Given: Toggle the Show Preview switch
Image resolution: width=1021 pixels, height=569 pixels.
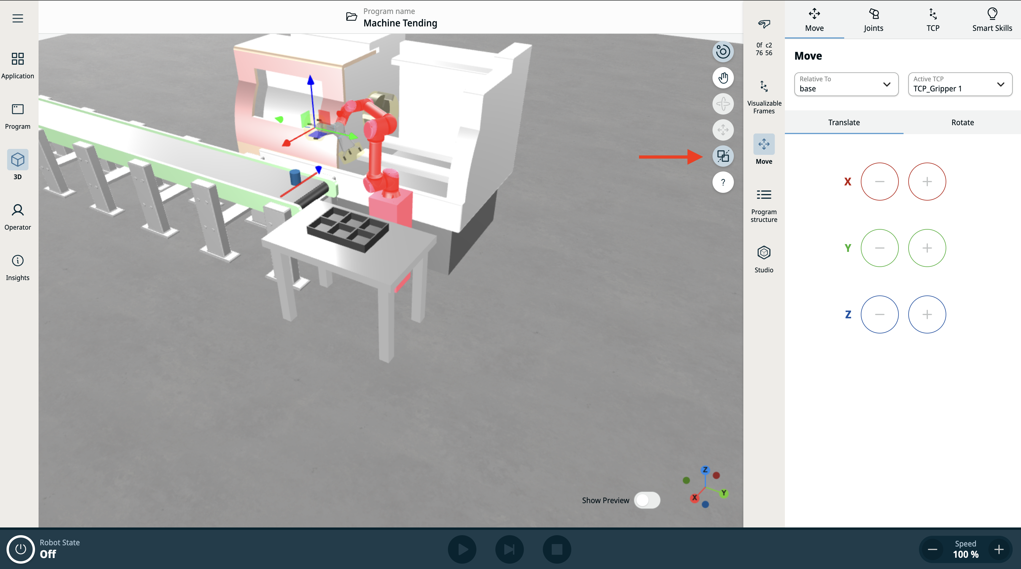Looking at the screenshot, I should tap(647, 500).
